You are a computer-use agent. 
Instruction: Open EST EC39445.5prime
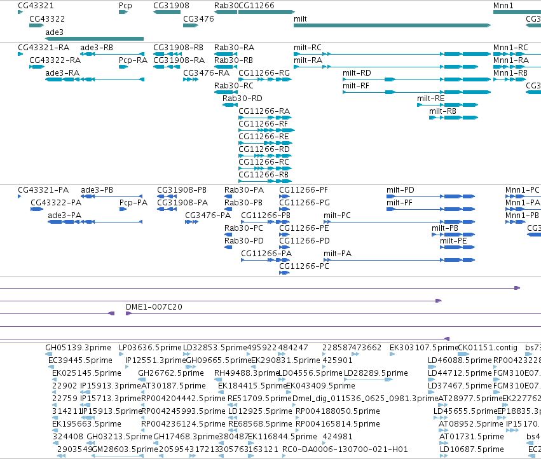pyautogui.click(x=80, y=360)
